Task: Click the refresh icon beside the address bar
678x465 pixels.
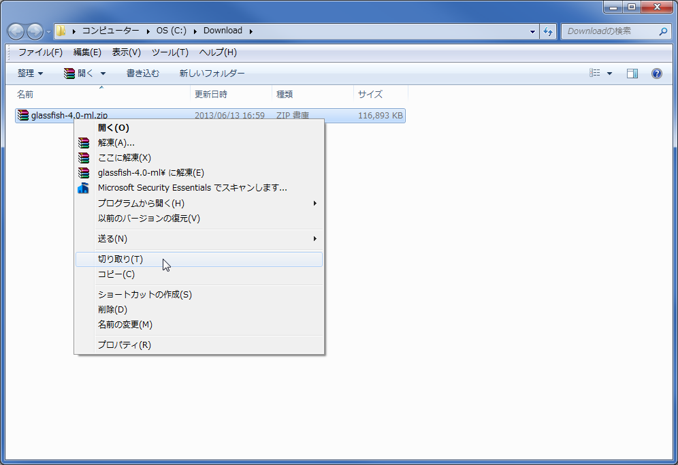Action: (x=549, y=31)
